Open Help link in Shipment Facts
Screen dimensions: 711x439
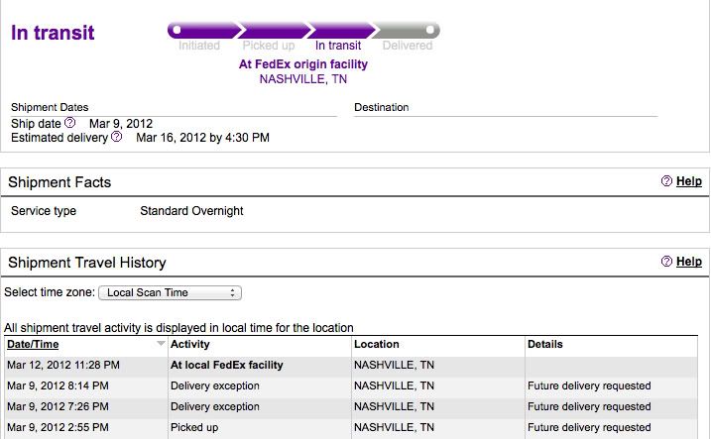pos(689,181)
